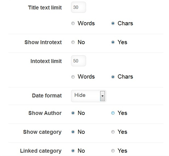Select Words for Title text limit
Screen dimensions: 169x156
point(73,24)
